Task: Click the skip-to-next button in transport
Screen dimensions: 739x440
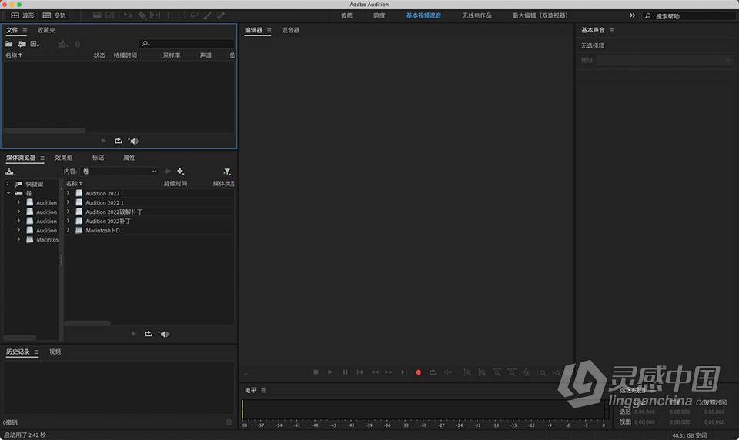Action: 404,372
